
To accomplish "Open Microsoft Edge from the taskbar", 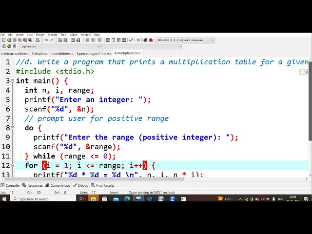I will tap(127, 199).
